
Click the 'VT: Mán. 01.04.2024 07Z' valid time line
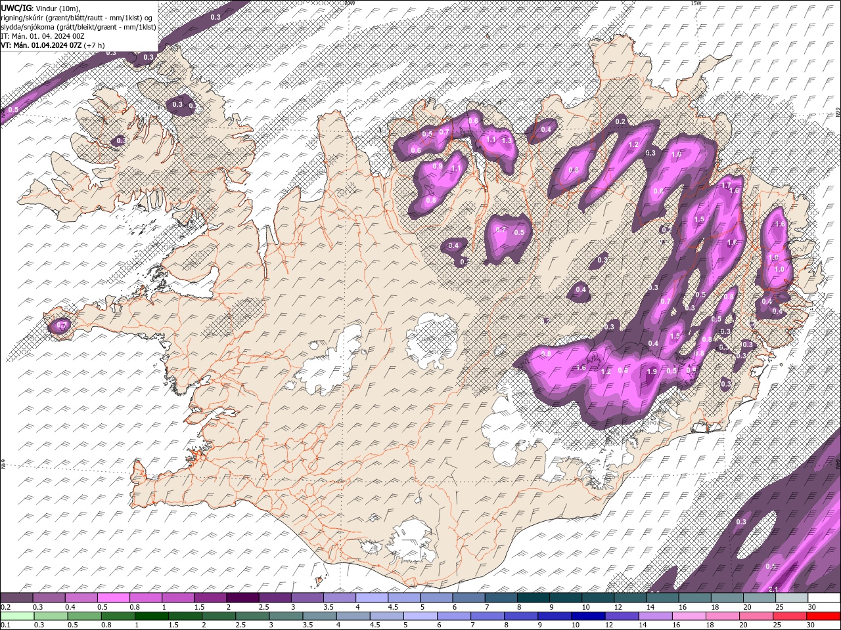click(42, 45)
